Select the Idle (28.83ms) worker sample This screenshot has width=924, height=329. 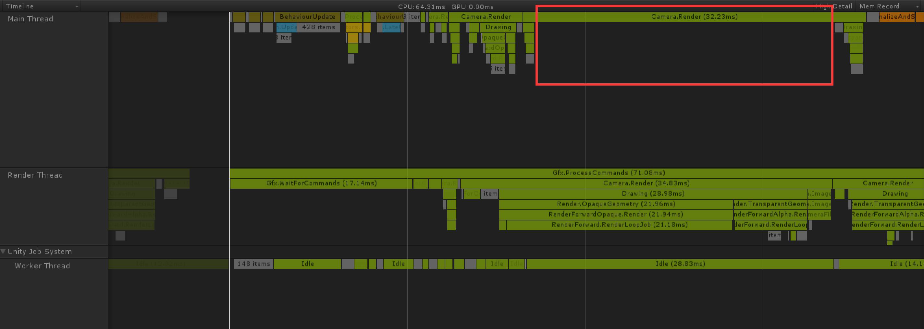(680, 264)
